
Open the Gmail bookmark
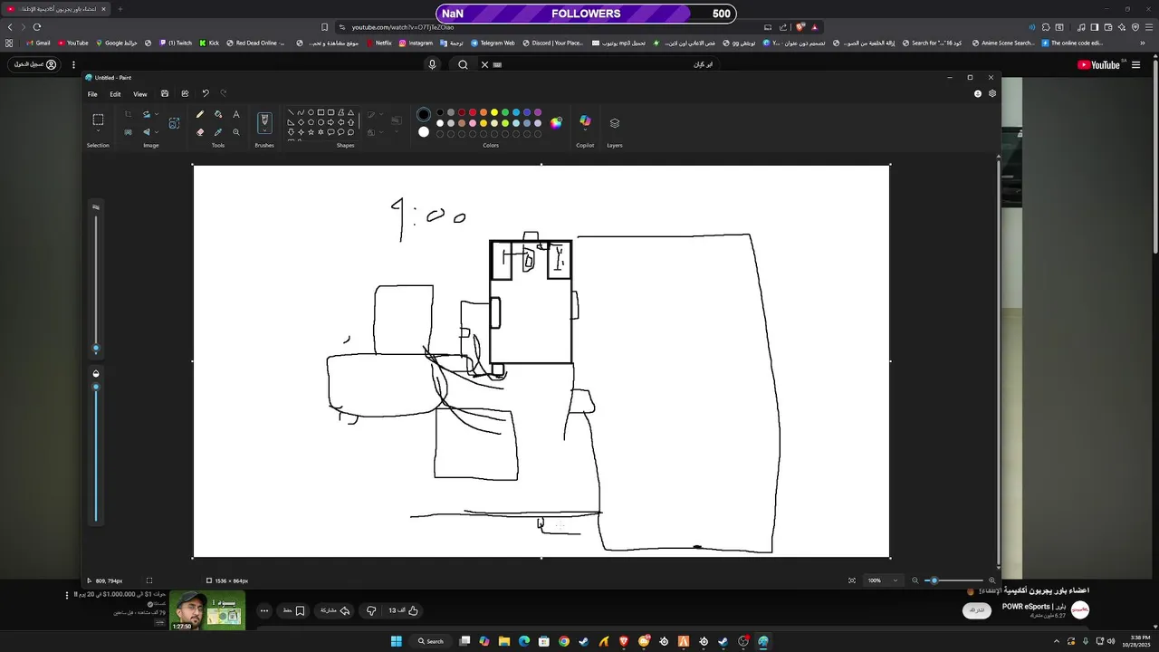coord(37,43)
